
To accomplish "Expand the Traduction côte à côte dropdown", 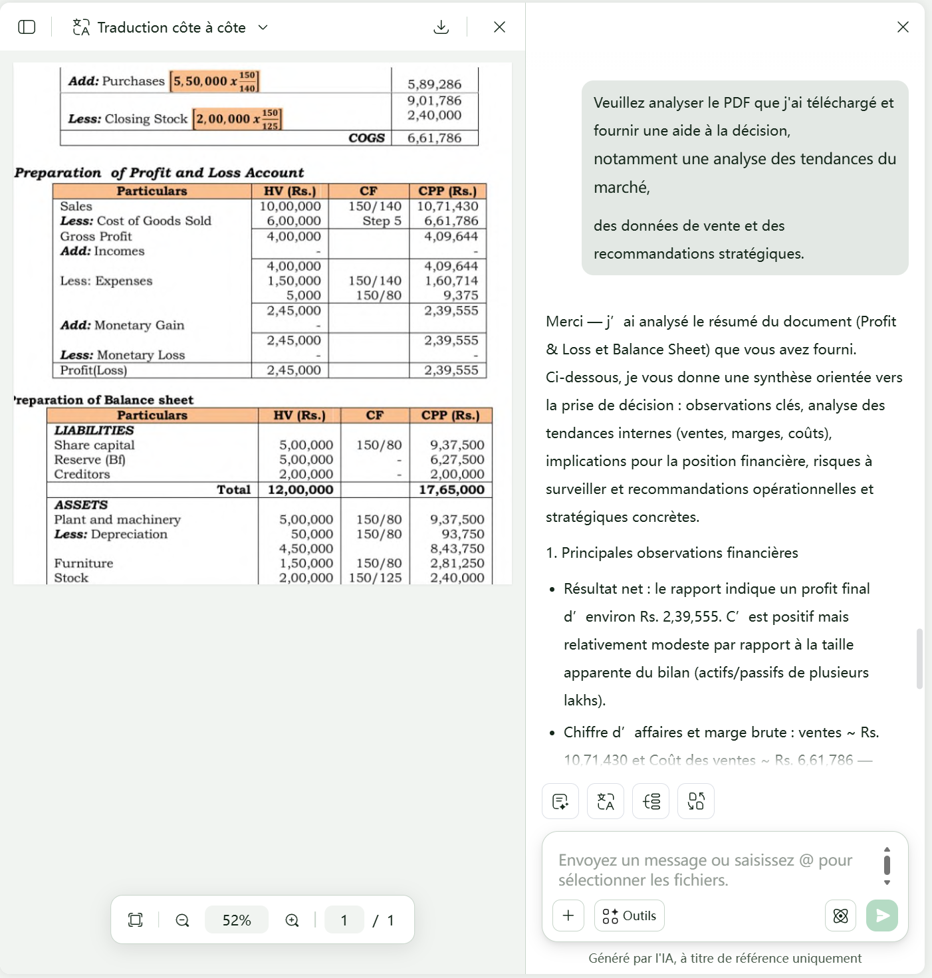I will pos(263,27).
